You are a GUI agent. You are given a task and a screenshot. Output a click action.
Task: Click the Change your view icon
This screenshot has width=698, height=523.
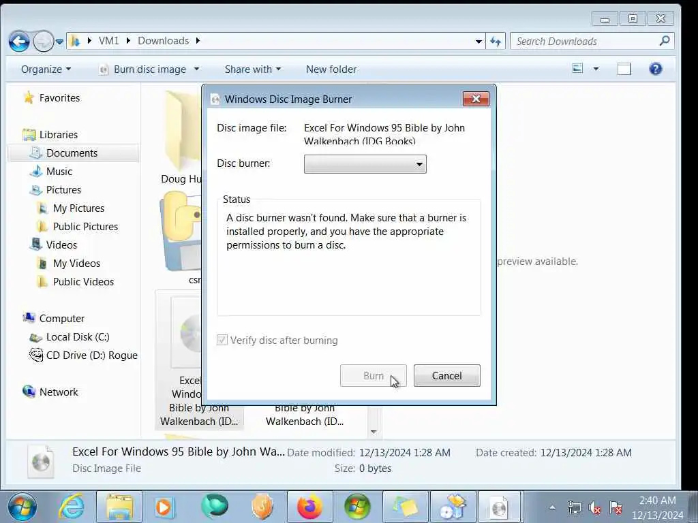[x=577, y=69]
